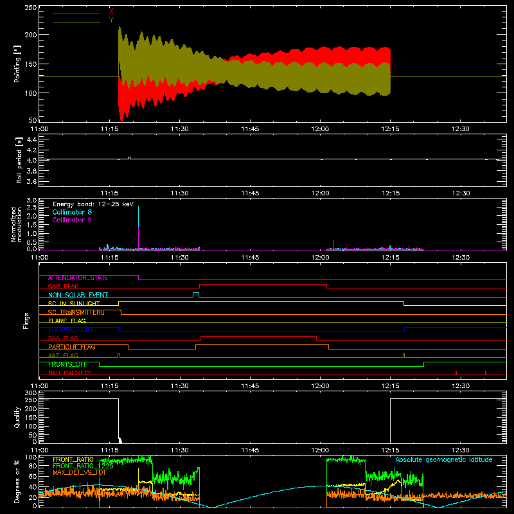The width and height of the screenshot is (514, 514).
Task: Click the tall Collimator 8 modulation spike
Action: [x=138, y=217]
